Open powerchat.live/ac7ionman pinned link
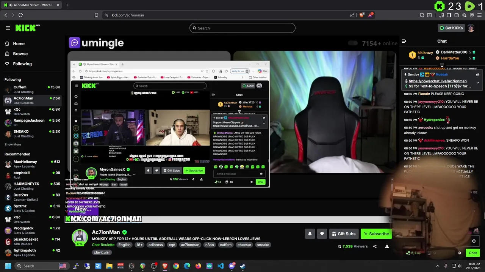This screenshot has width=485, height=272. pyautogui.click(x=438, y=81)
